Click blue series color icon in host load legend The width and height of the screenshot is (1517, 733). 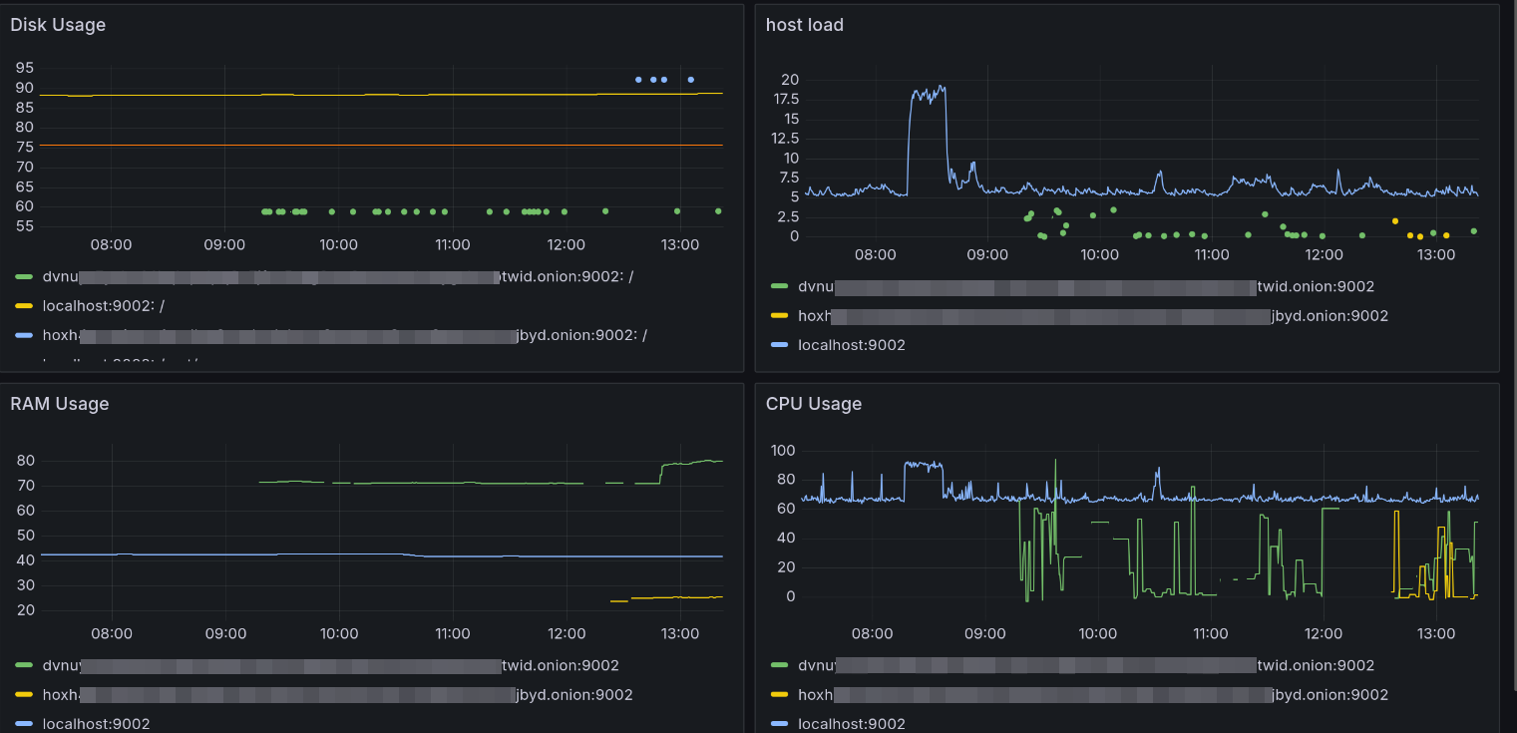click(780, 345)
